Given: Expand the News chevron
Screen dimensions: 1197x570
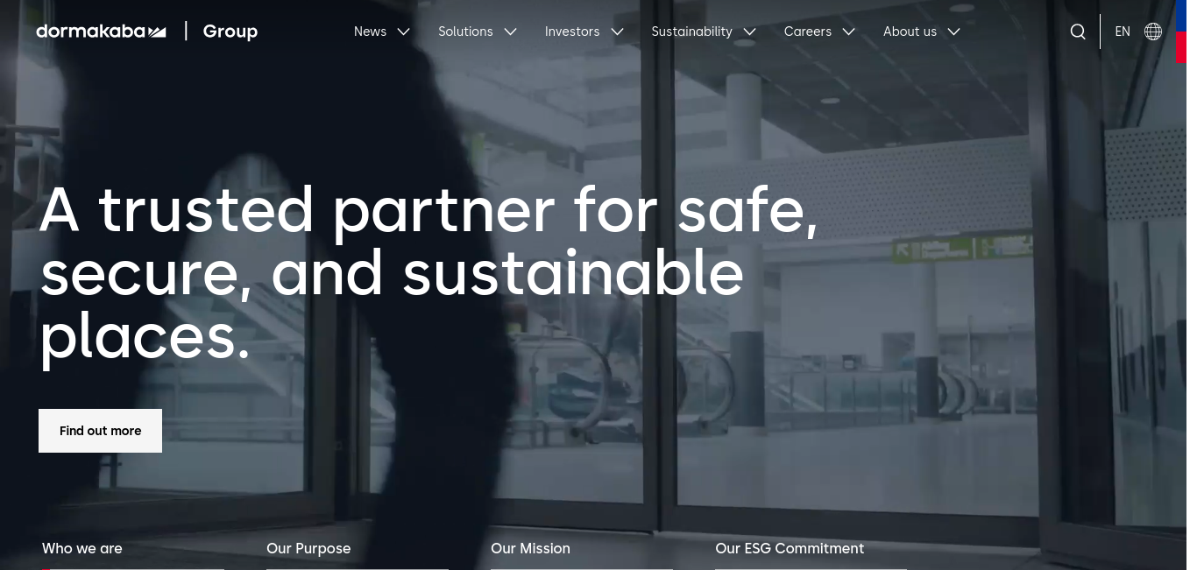Looking at the screenshot, I should pos(404,32).
